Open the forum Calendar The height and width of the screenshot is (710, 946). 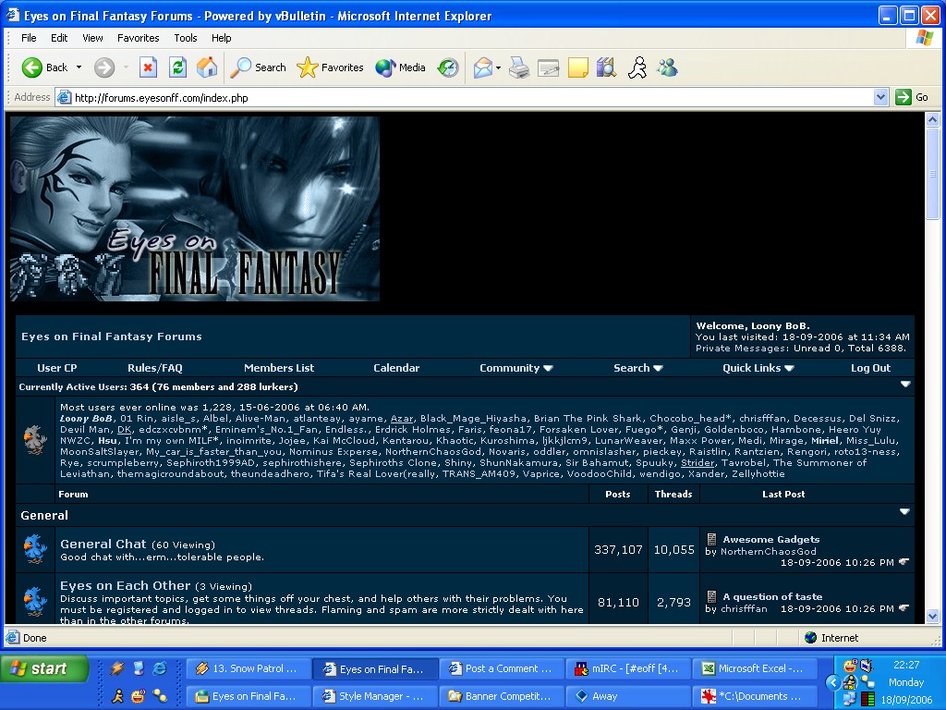[x=396, y=368]
